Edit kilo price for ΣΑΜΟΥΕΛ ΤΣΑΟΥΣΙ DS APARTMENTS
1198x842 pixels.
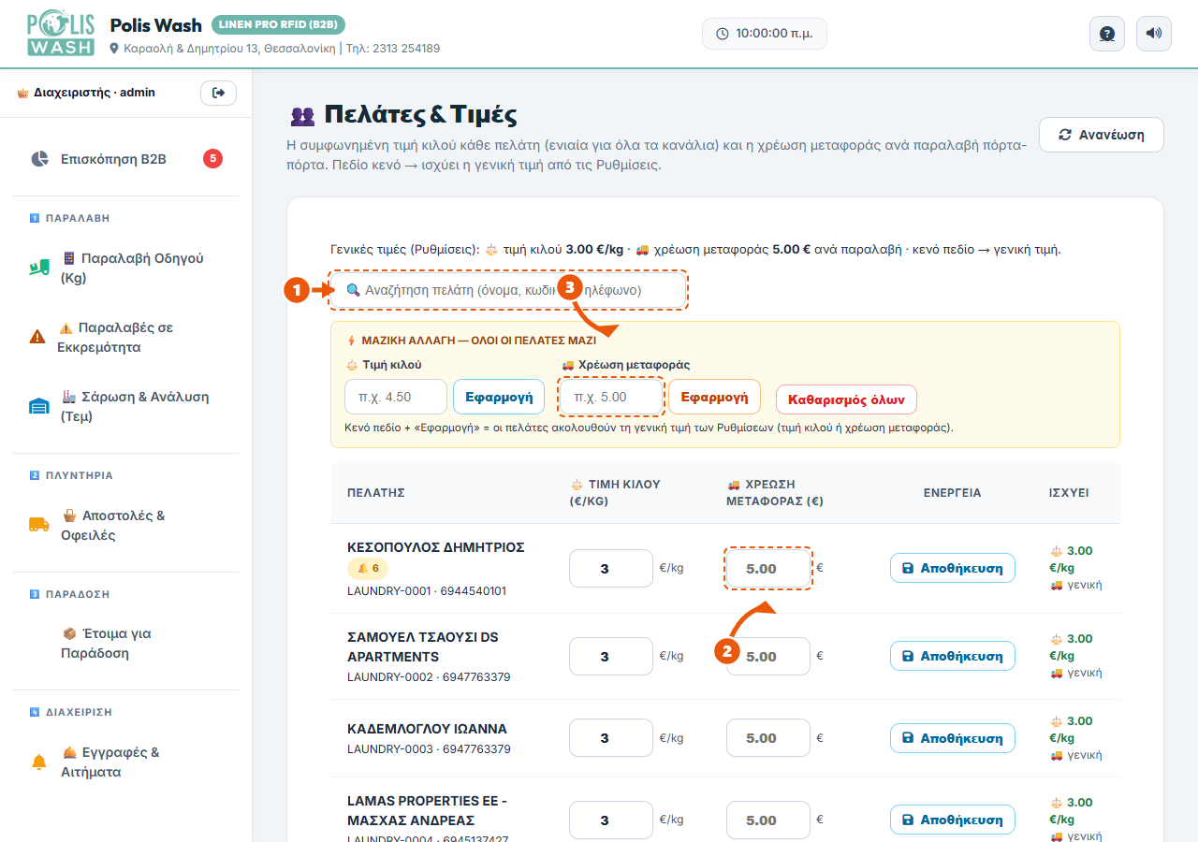pos(611,657)
